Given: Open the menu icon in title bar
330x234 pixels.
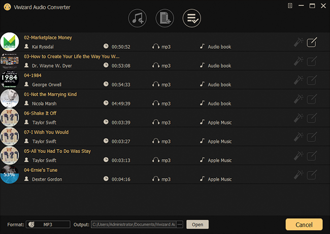Looking at the screenshot, I should [290, 6].
